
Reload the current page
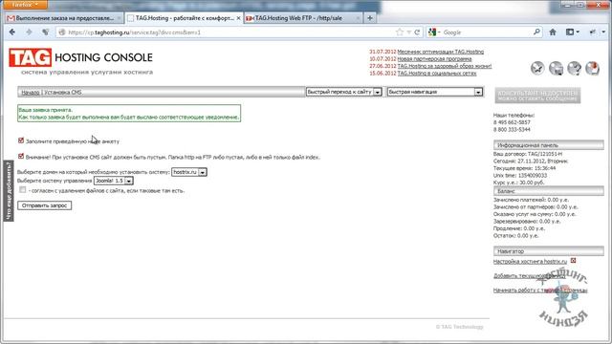pos(417,32)
